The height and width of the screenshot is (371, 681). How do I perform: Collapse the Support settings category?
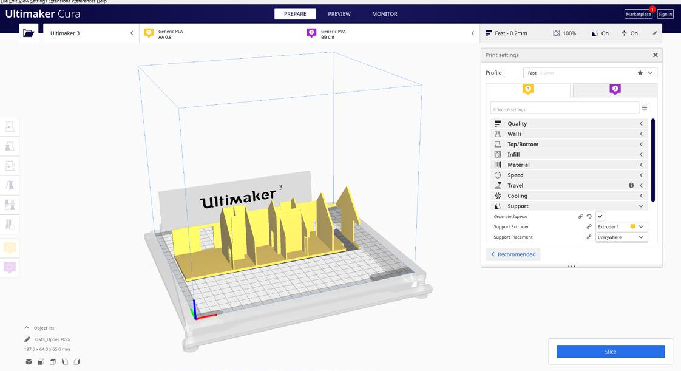point(569,206)
